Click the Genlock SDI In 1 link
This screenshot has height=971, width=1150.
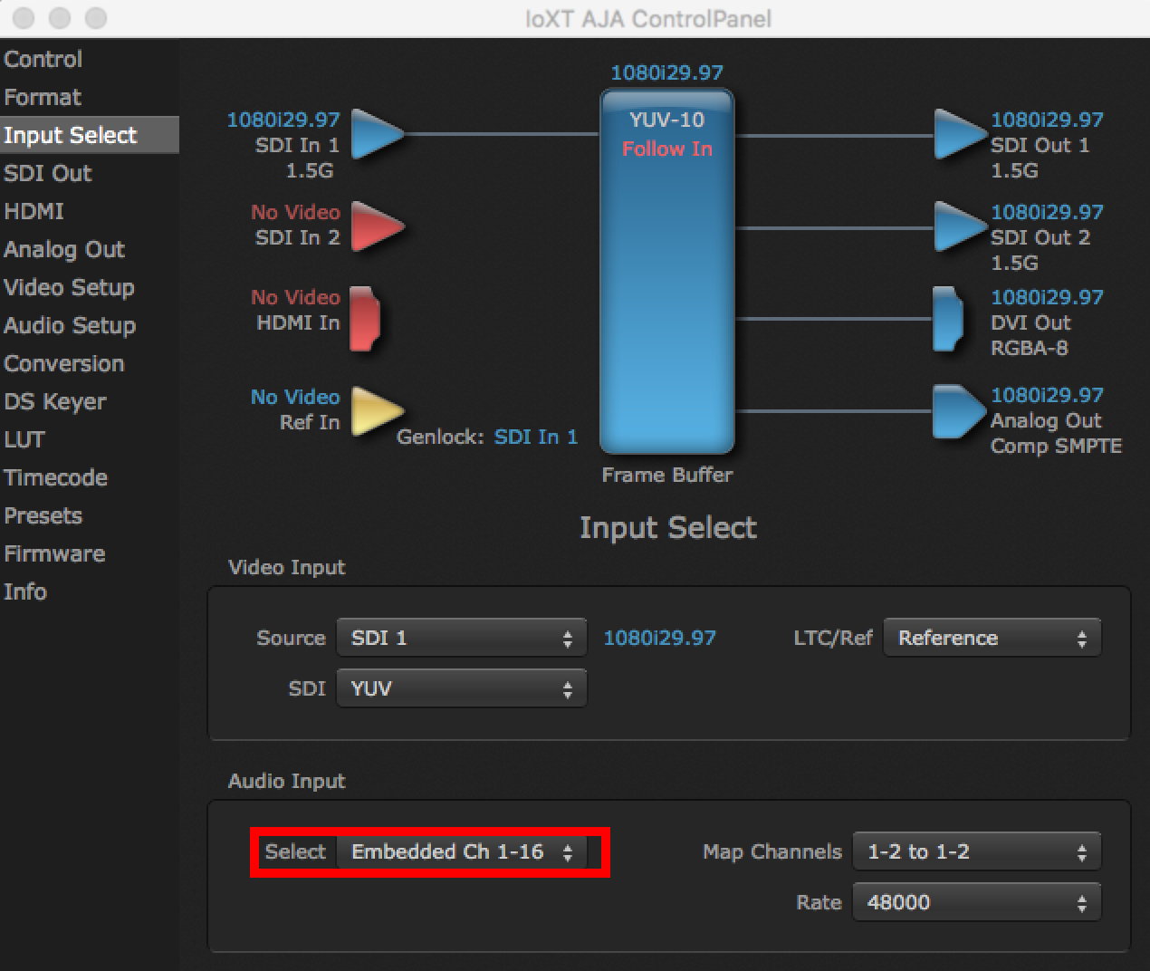point(535,437)
